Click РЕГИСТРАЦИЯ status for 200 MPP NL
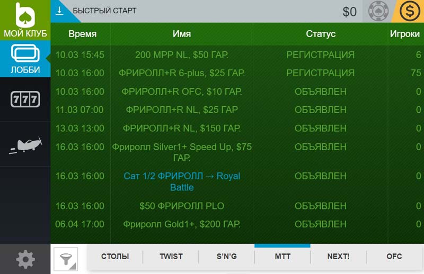 point(321,55)
